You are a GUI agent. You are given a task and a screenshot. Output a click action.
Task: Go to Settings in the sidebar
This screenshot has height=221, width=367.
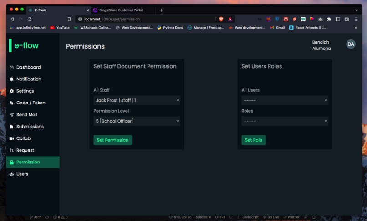[x=33, y=91]
